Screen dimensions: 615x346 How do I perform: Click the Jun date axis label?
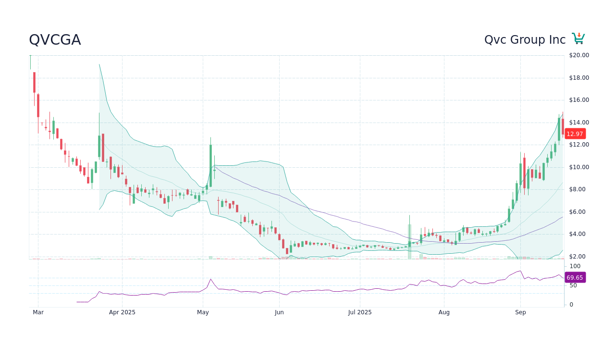click(279, 312)
